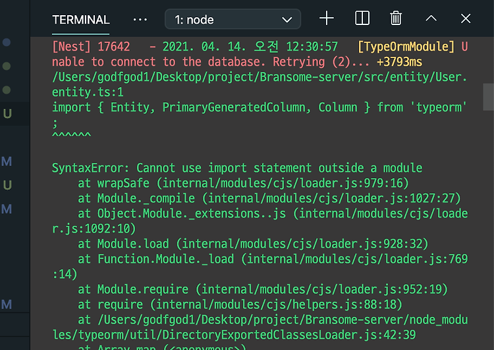Click the "at wrapSafe" stack trace line
Screen dimensions: 494x350
tap(243, 183)
